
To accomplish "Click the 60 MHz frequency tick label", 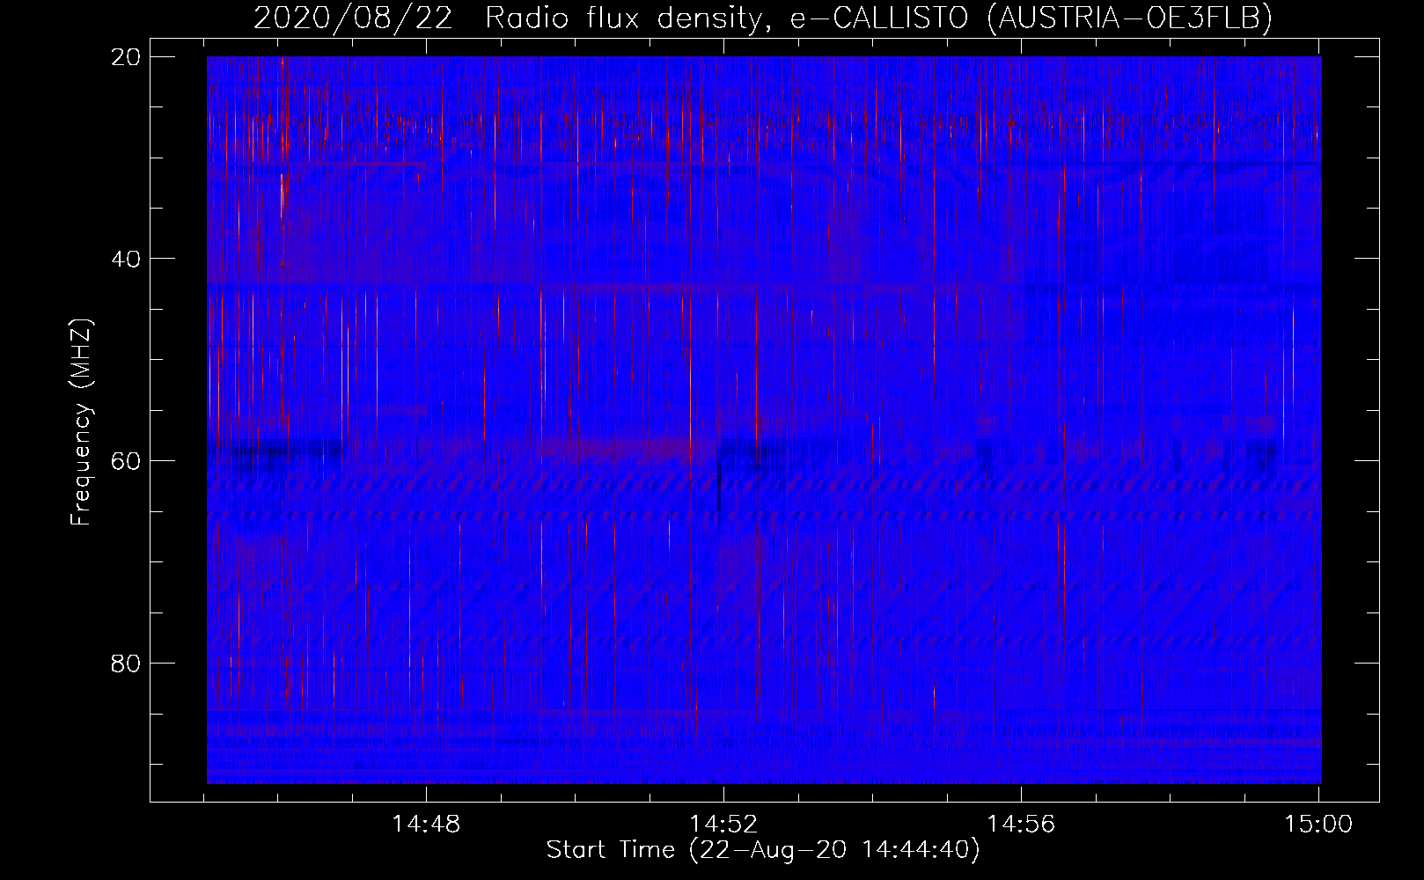I will [x=127, y=460].
